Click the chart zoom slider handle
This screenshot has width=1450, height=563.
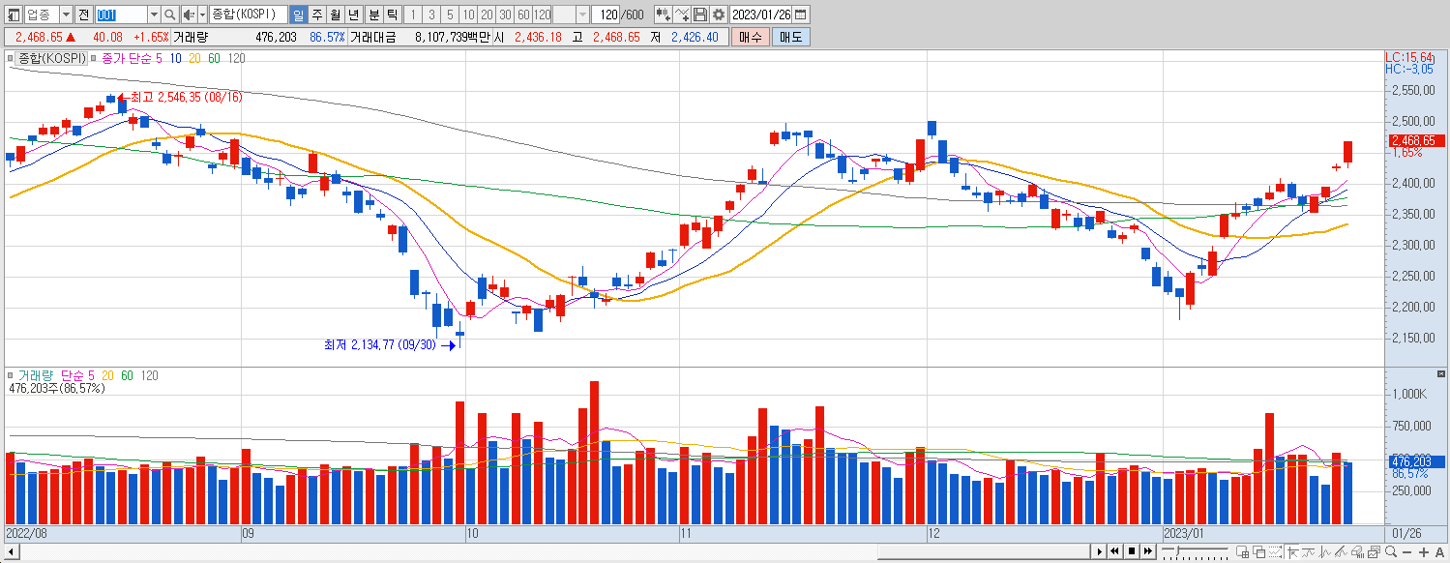point(1177,550)
